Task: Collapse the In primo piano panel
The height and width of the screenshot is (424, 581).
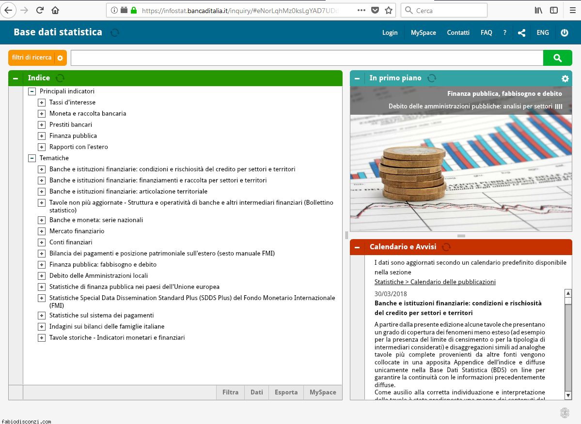Action: pos(357,78)
